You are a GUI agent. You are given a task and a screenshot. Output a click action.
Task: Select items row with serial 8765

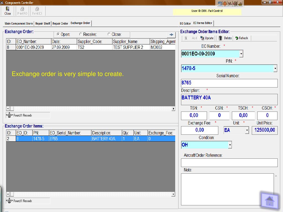tap(91, 139)
